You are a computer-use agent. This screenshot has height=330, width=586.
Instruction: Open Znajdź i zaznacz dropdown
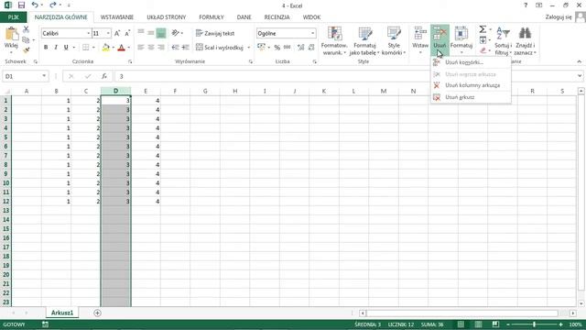click(x=525, y=40)
